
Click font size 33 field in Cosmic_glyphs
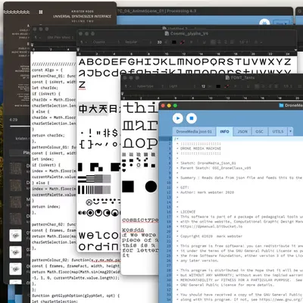159,42
